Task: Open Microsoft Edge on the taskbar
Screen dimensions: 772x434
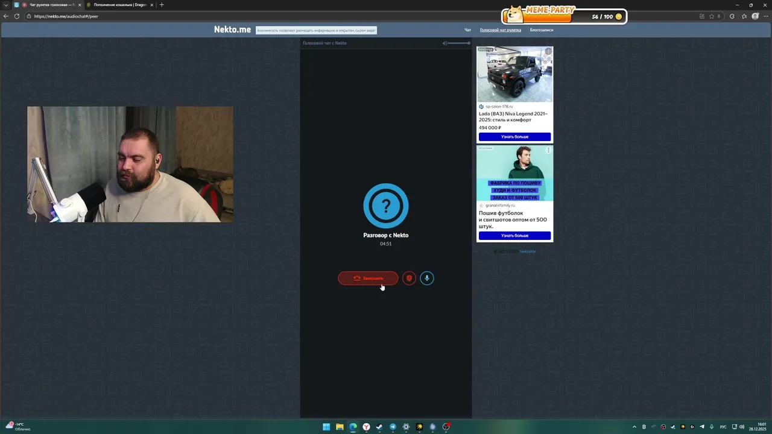Action: (x=353, y=427)
